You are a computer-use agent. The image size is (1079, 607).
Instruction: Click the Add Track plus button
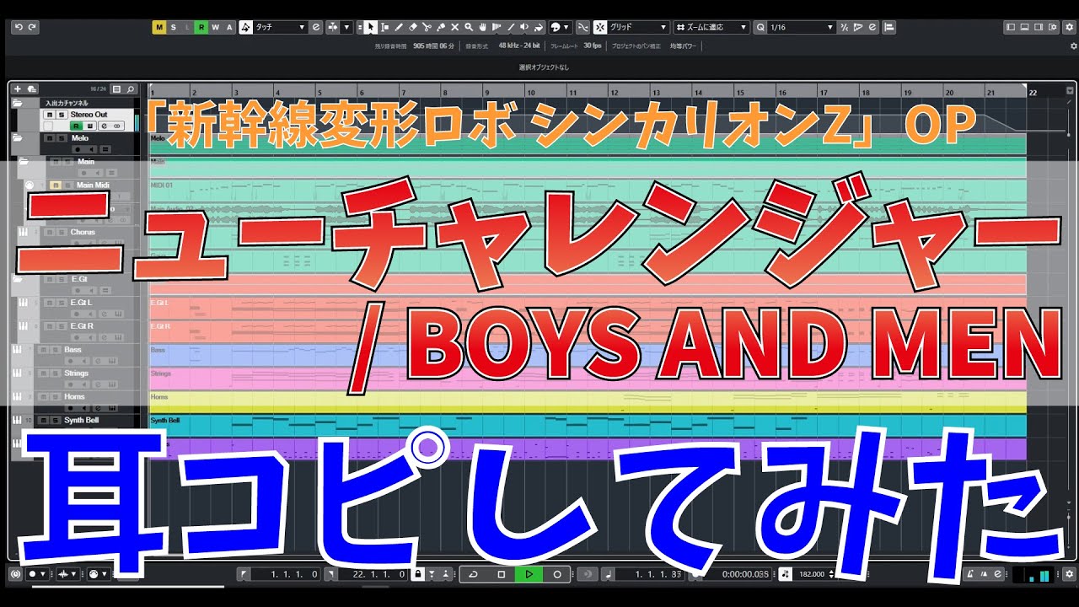pos(17,89)
